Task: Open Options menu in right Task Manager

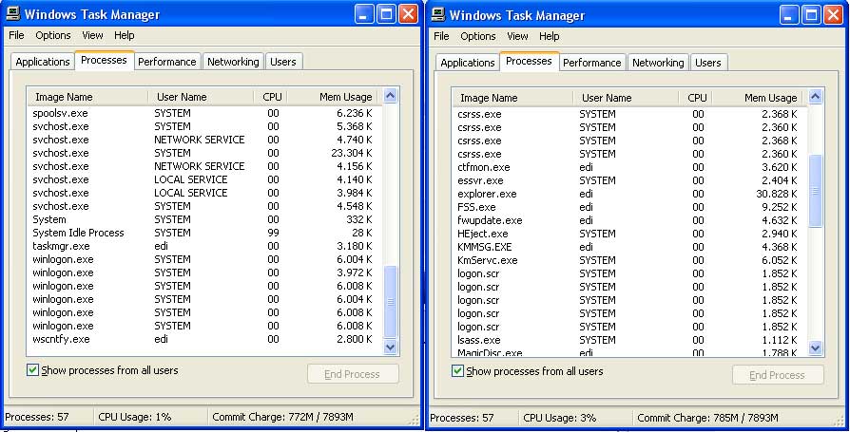Action: pos(478,36)
